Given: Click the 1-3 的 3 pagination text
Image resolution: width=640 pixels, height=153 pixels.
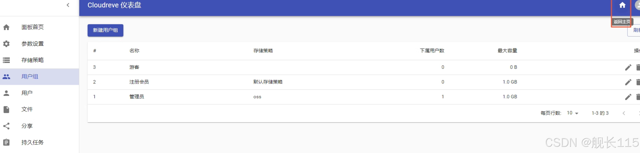Looking at the screenshot, I should pos(600,113).
